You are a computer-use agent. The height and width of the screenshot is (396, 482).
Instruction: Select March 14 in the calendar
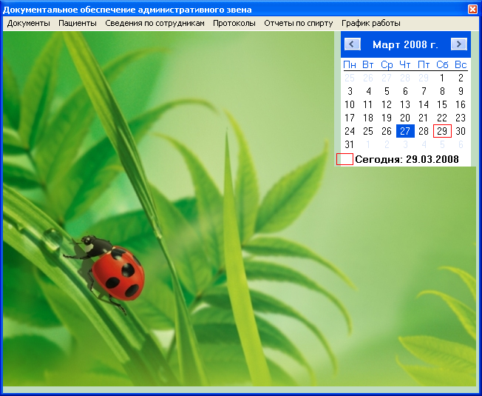point(424,104)
